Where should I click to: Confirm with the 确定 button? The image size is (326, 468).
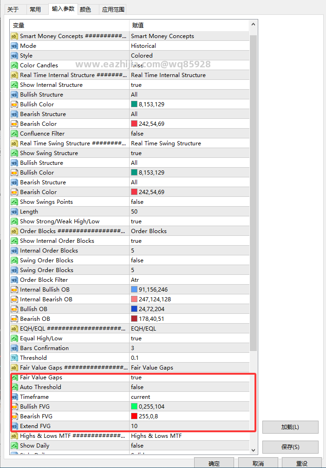[x=214, y=463]
